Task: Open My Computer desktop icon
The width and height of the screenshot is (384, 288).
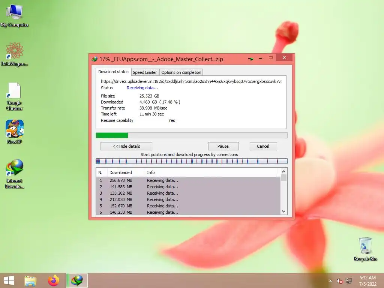Action: [x=15, y=15]
